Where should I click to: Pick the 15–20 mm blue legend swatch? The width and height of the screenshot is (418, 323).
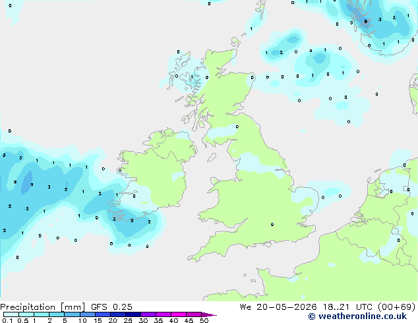click(x=103, y=314)
